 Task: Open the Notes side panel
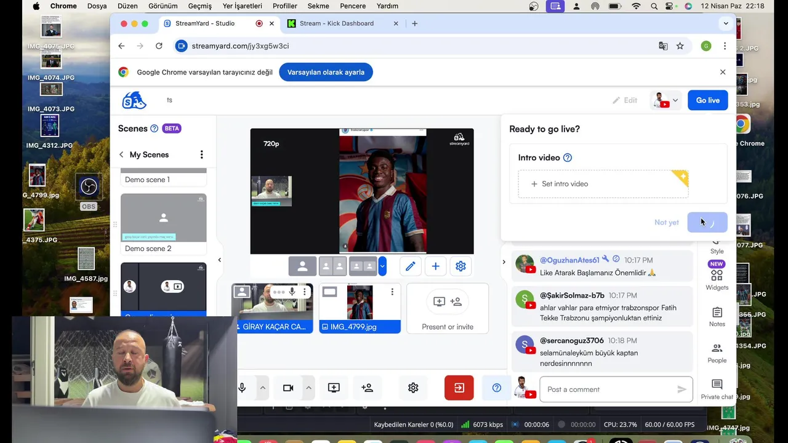717,317
